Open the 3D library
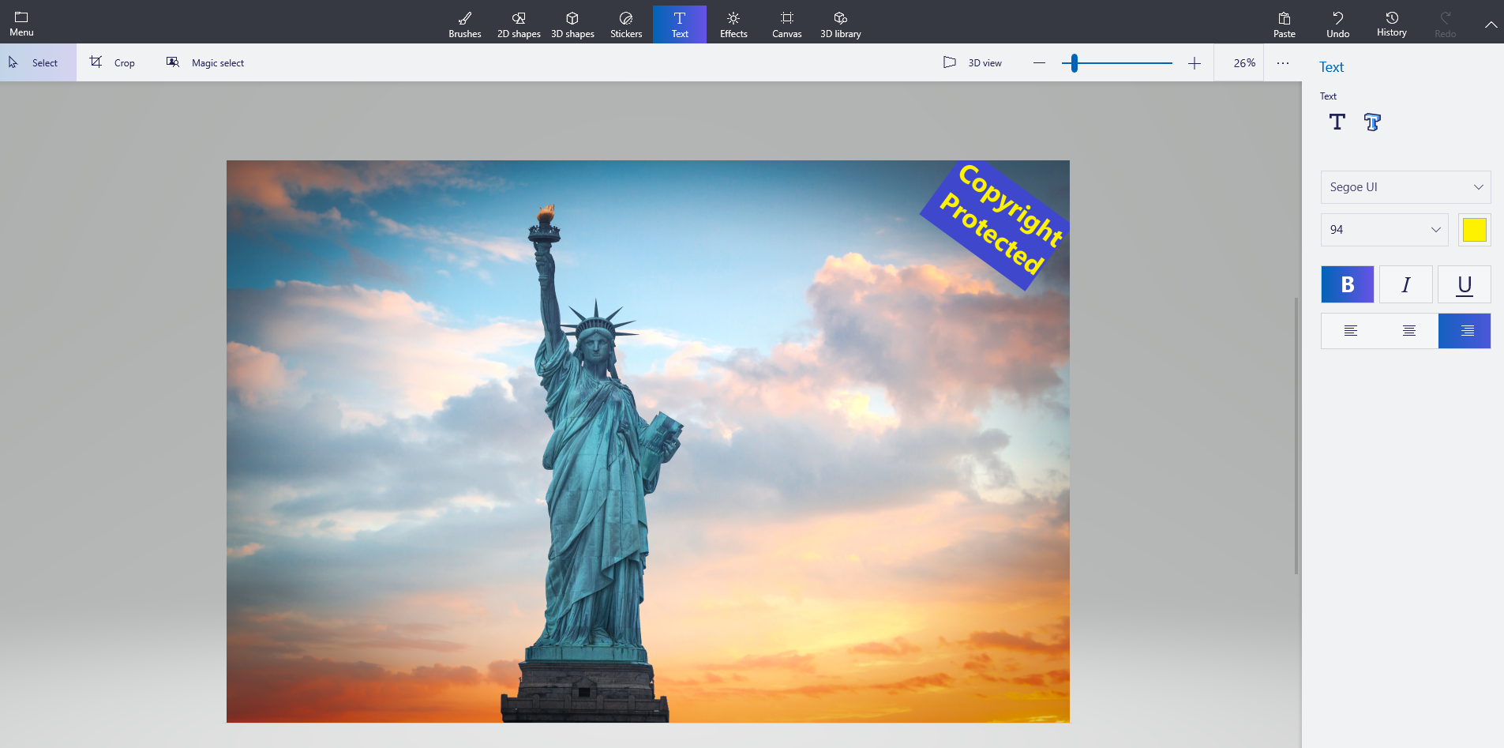The image size is (1504, 748). click(841, 24)
